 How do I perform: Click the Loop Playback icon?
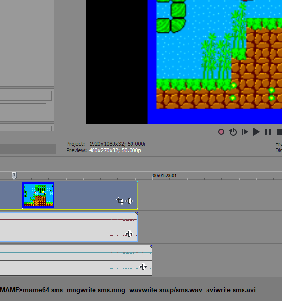point(233,132)
